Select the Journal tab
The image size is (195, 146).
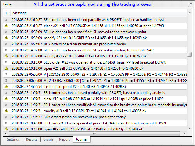point(82,139)
